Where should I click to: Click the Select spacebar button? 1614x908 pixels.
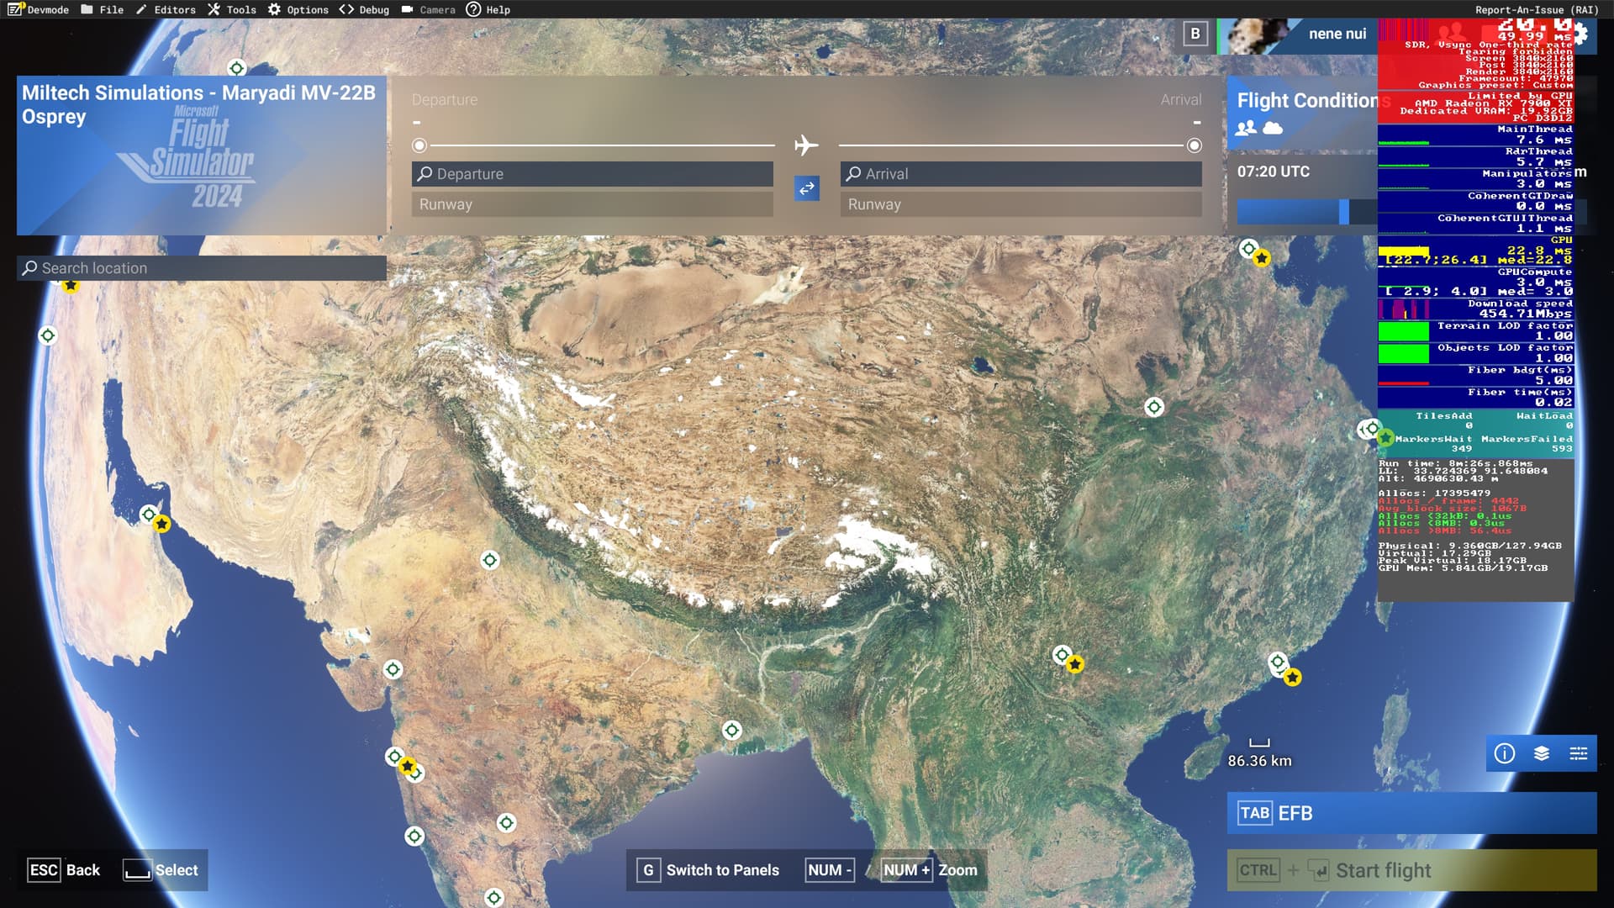point(161,870)
